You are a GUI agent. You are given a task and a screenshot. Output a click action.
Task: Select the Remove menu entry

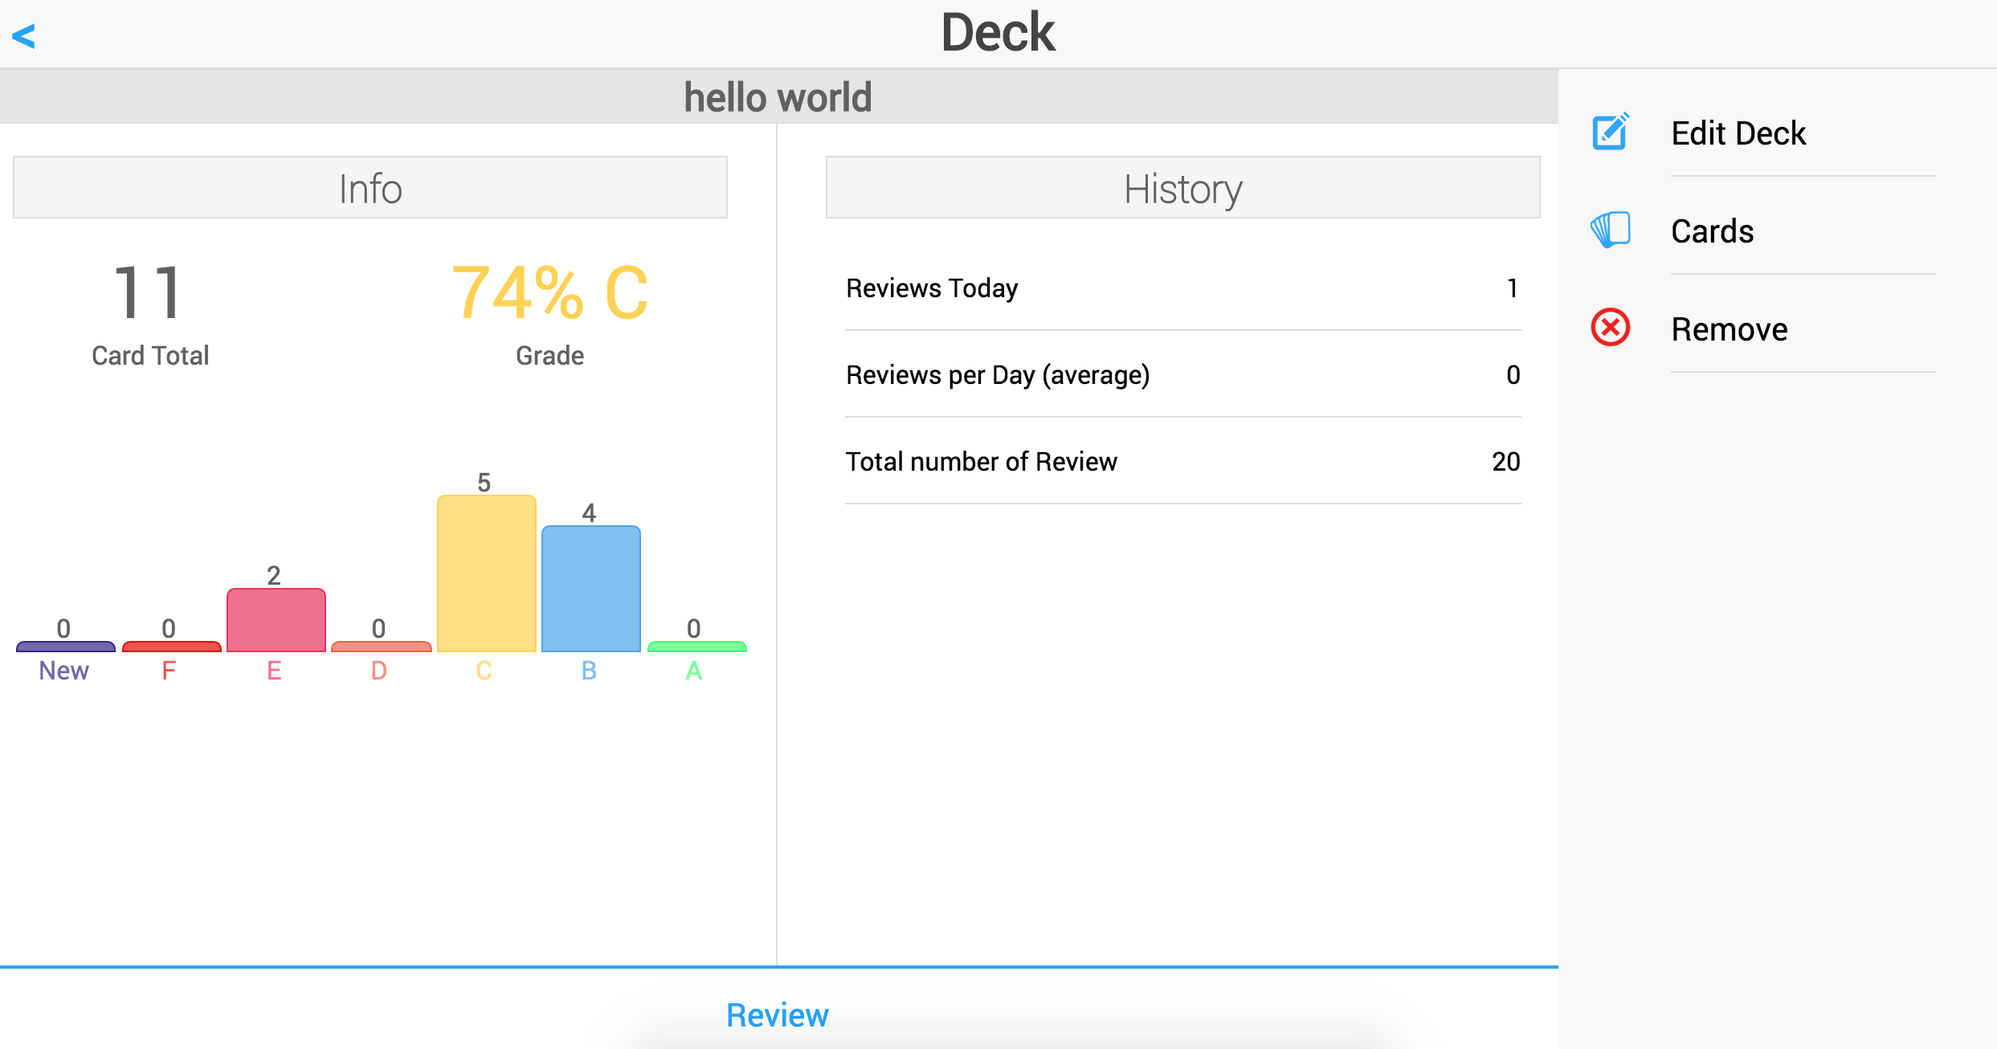coord(1729,329)
